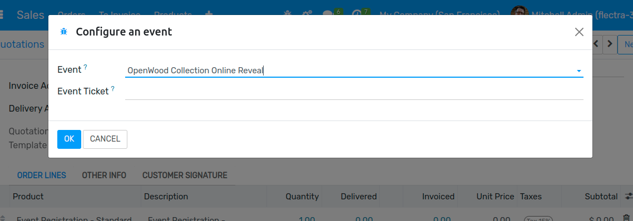
Task: Click the New button at top right
Action: 625,44
